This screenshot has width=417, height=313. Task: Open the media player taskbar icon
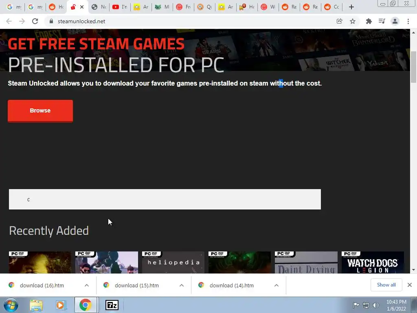(60, 305)
